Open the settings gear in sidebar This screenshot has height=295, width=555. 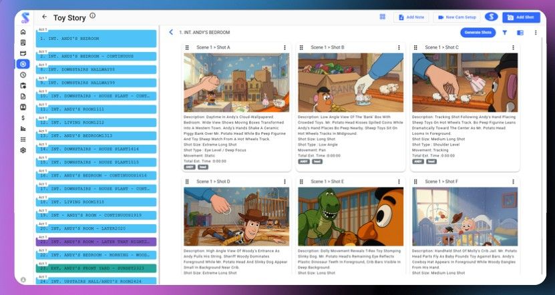coord(23,150)
